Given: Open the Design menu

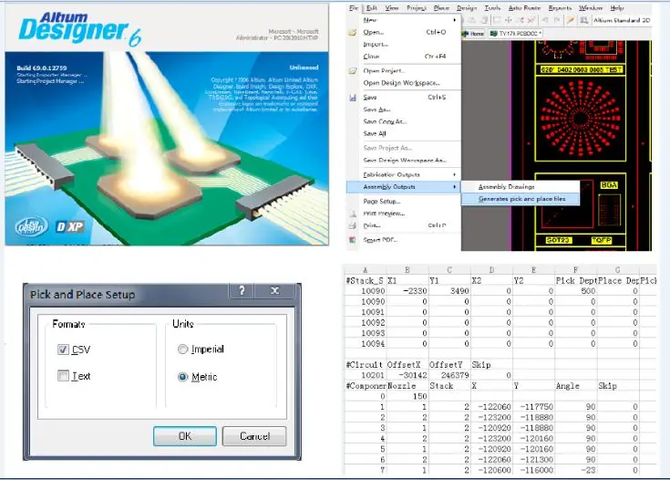Looking at the screenshot, I should 467,8.
